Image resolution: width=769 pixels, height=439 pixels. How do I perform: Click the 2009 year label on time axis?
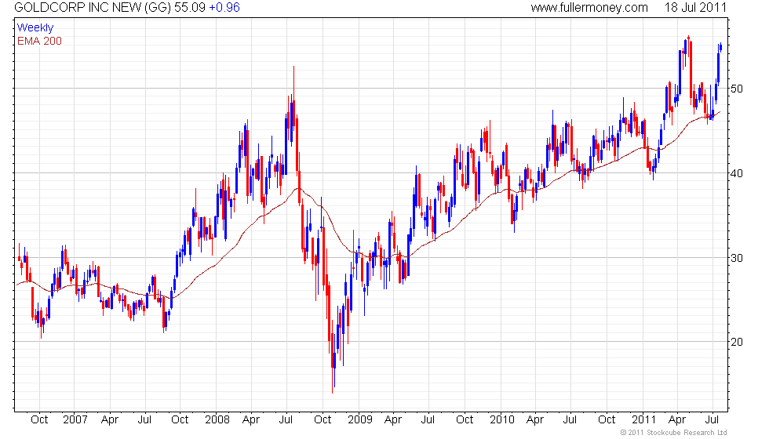pos(360,420)
